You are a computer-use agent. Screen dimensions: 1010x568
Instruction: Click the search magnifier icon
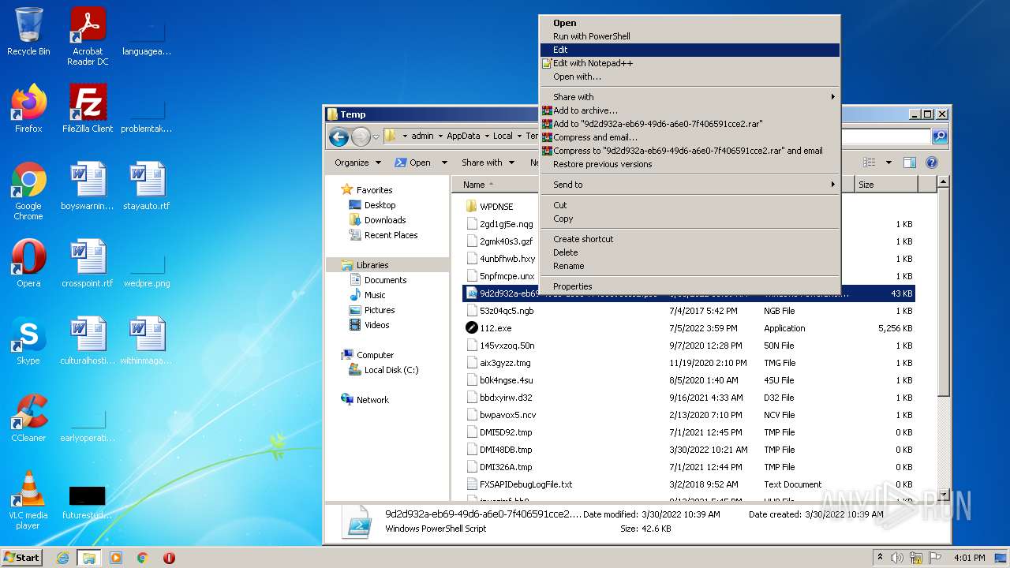coord(939,136)
